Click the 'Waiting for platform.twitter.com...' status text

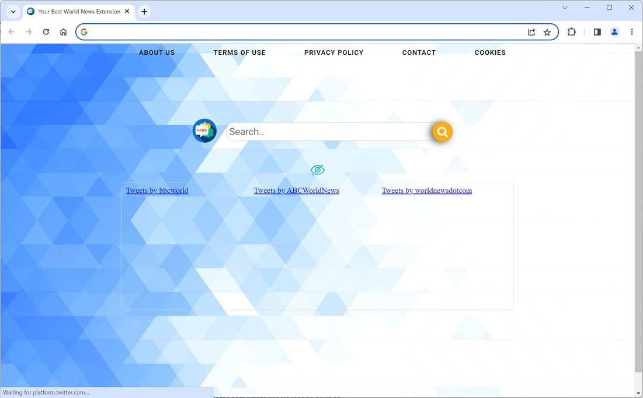[x=46, y=392]
